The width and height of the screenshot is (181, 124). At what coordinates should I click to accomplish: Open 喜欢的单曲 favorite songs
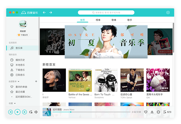click(21, 87)
